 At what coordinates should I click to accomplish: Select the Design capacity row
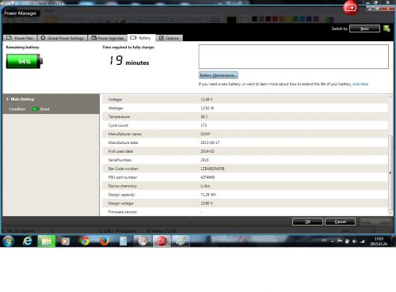tap(246, 195)
